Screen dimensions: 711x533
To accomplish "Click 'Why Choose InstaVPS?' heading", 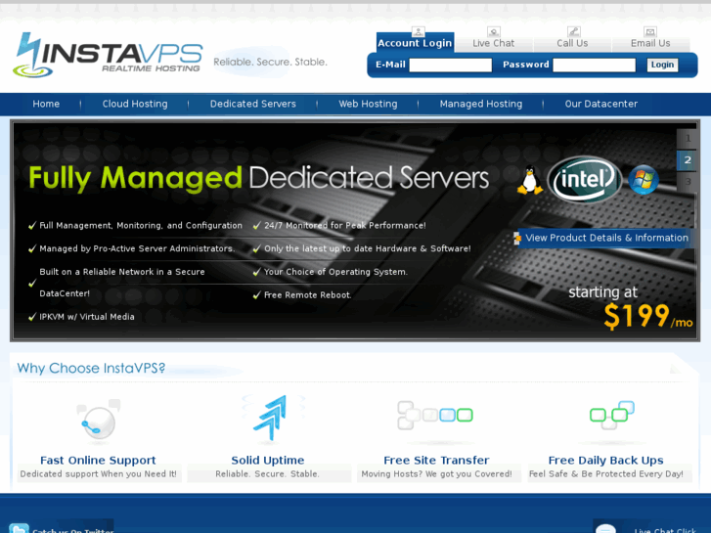I will 91,368.
